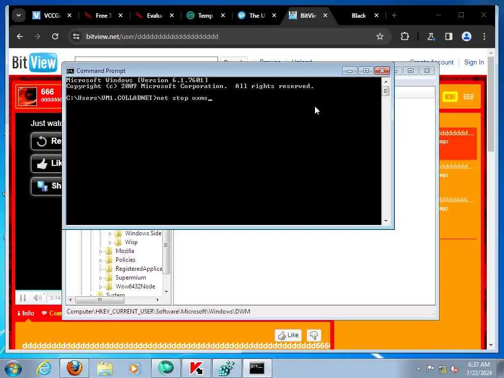Switch to the Black tab
Image resolution: width=504 pixels, height=378 pixels.
pyautogui.click(x=359, y=15)
